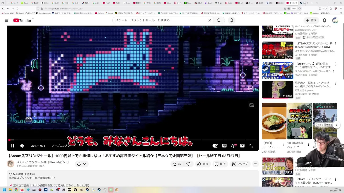Open the player settings gear

233,146
